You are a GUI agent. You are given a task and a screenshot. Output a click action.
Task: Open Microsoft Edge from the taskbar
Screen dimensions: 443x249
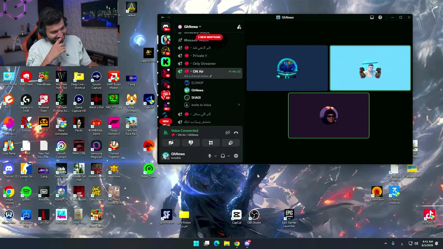click(217, 243)
